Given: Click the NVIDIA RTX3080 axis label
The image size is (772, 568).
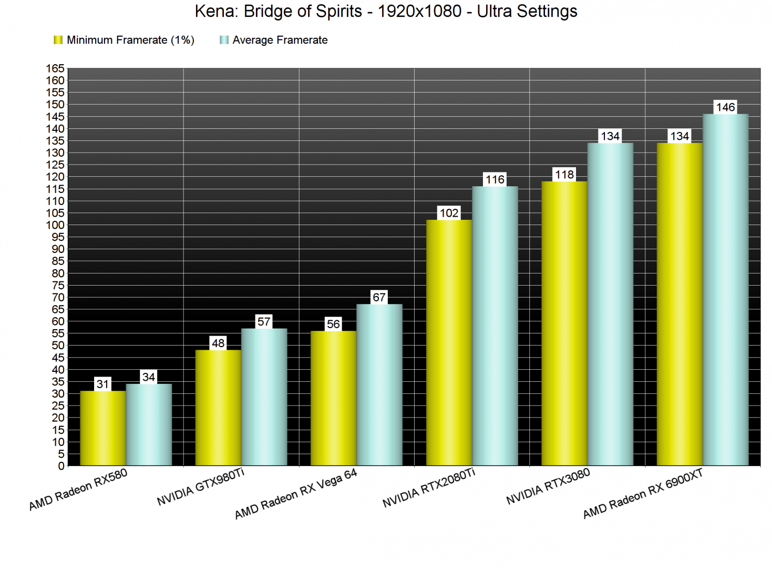Looking at the screenshot, I should pos(548,486).
